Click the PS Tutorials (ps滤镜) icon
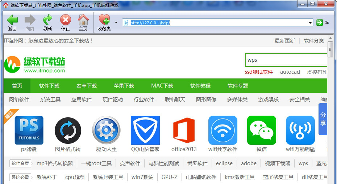 [x=29, y=130]
